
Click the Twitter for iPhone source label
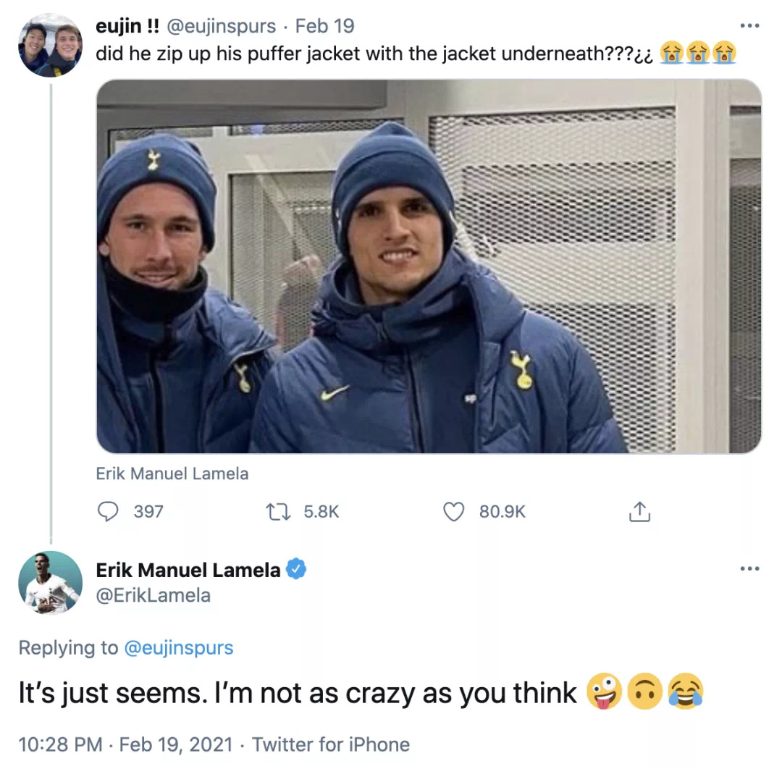pos(331,744)
